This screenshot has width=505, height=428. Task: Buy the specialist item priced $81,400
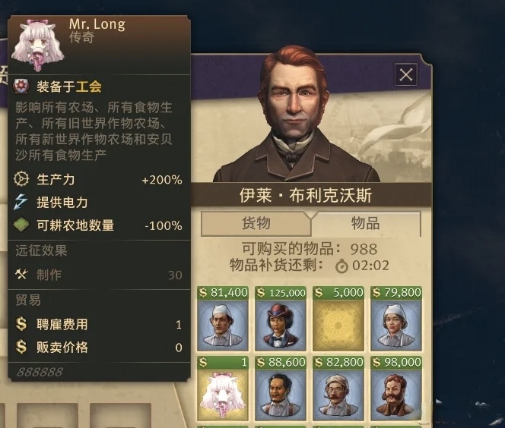coord(223,319)
